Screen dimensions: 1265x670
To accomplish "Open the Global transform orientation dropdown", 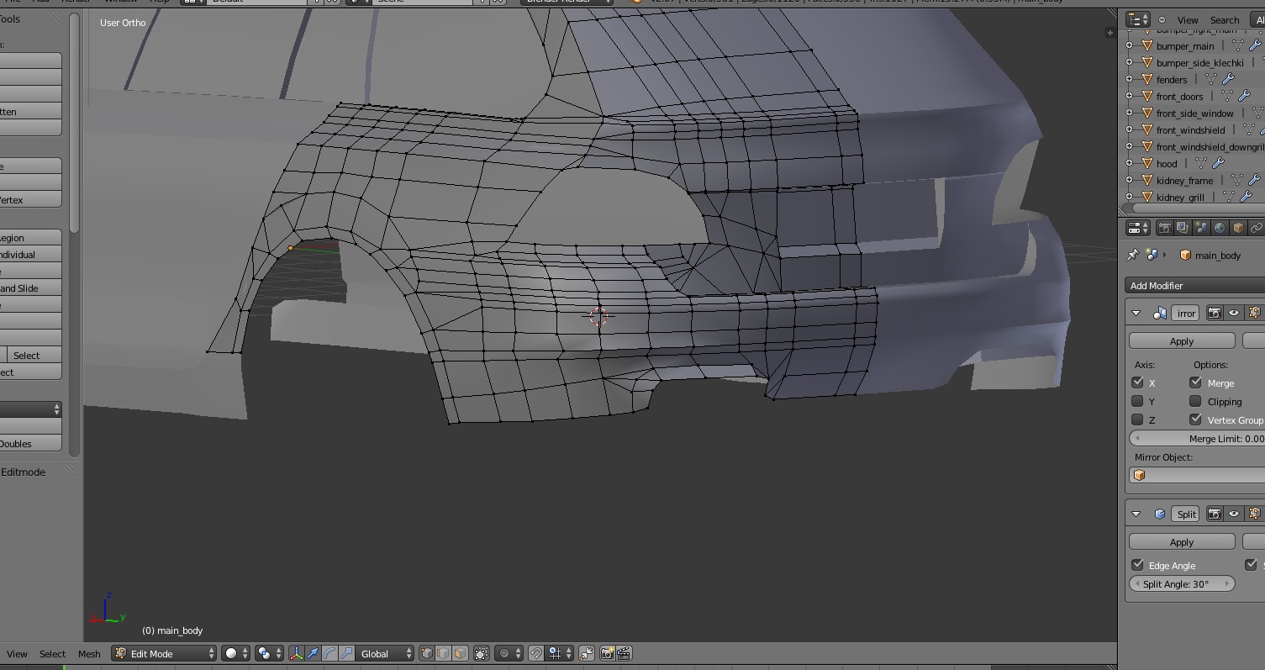I will [x=385, y=653].
